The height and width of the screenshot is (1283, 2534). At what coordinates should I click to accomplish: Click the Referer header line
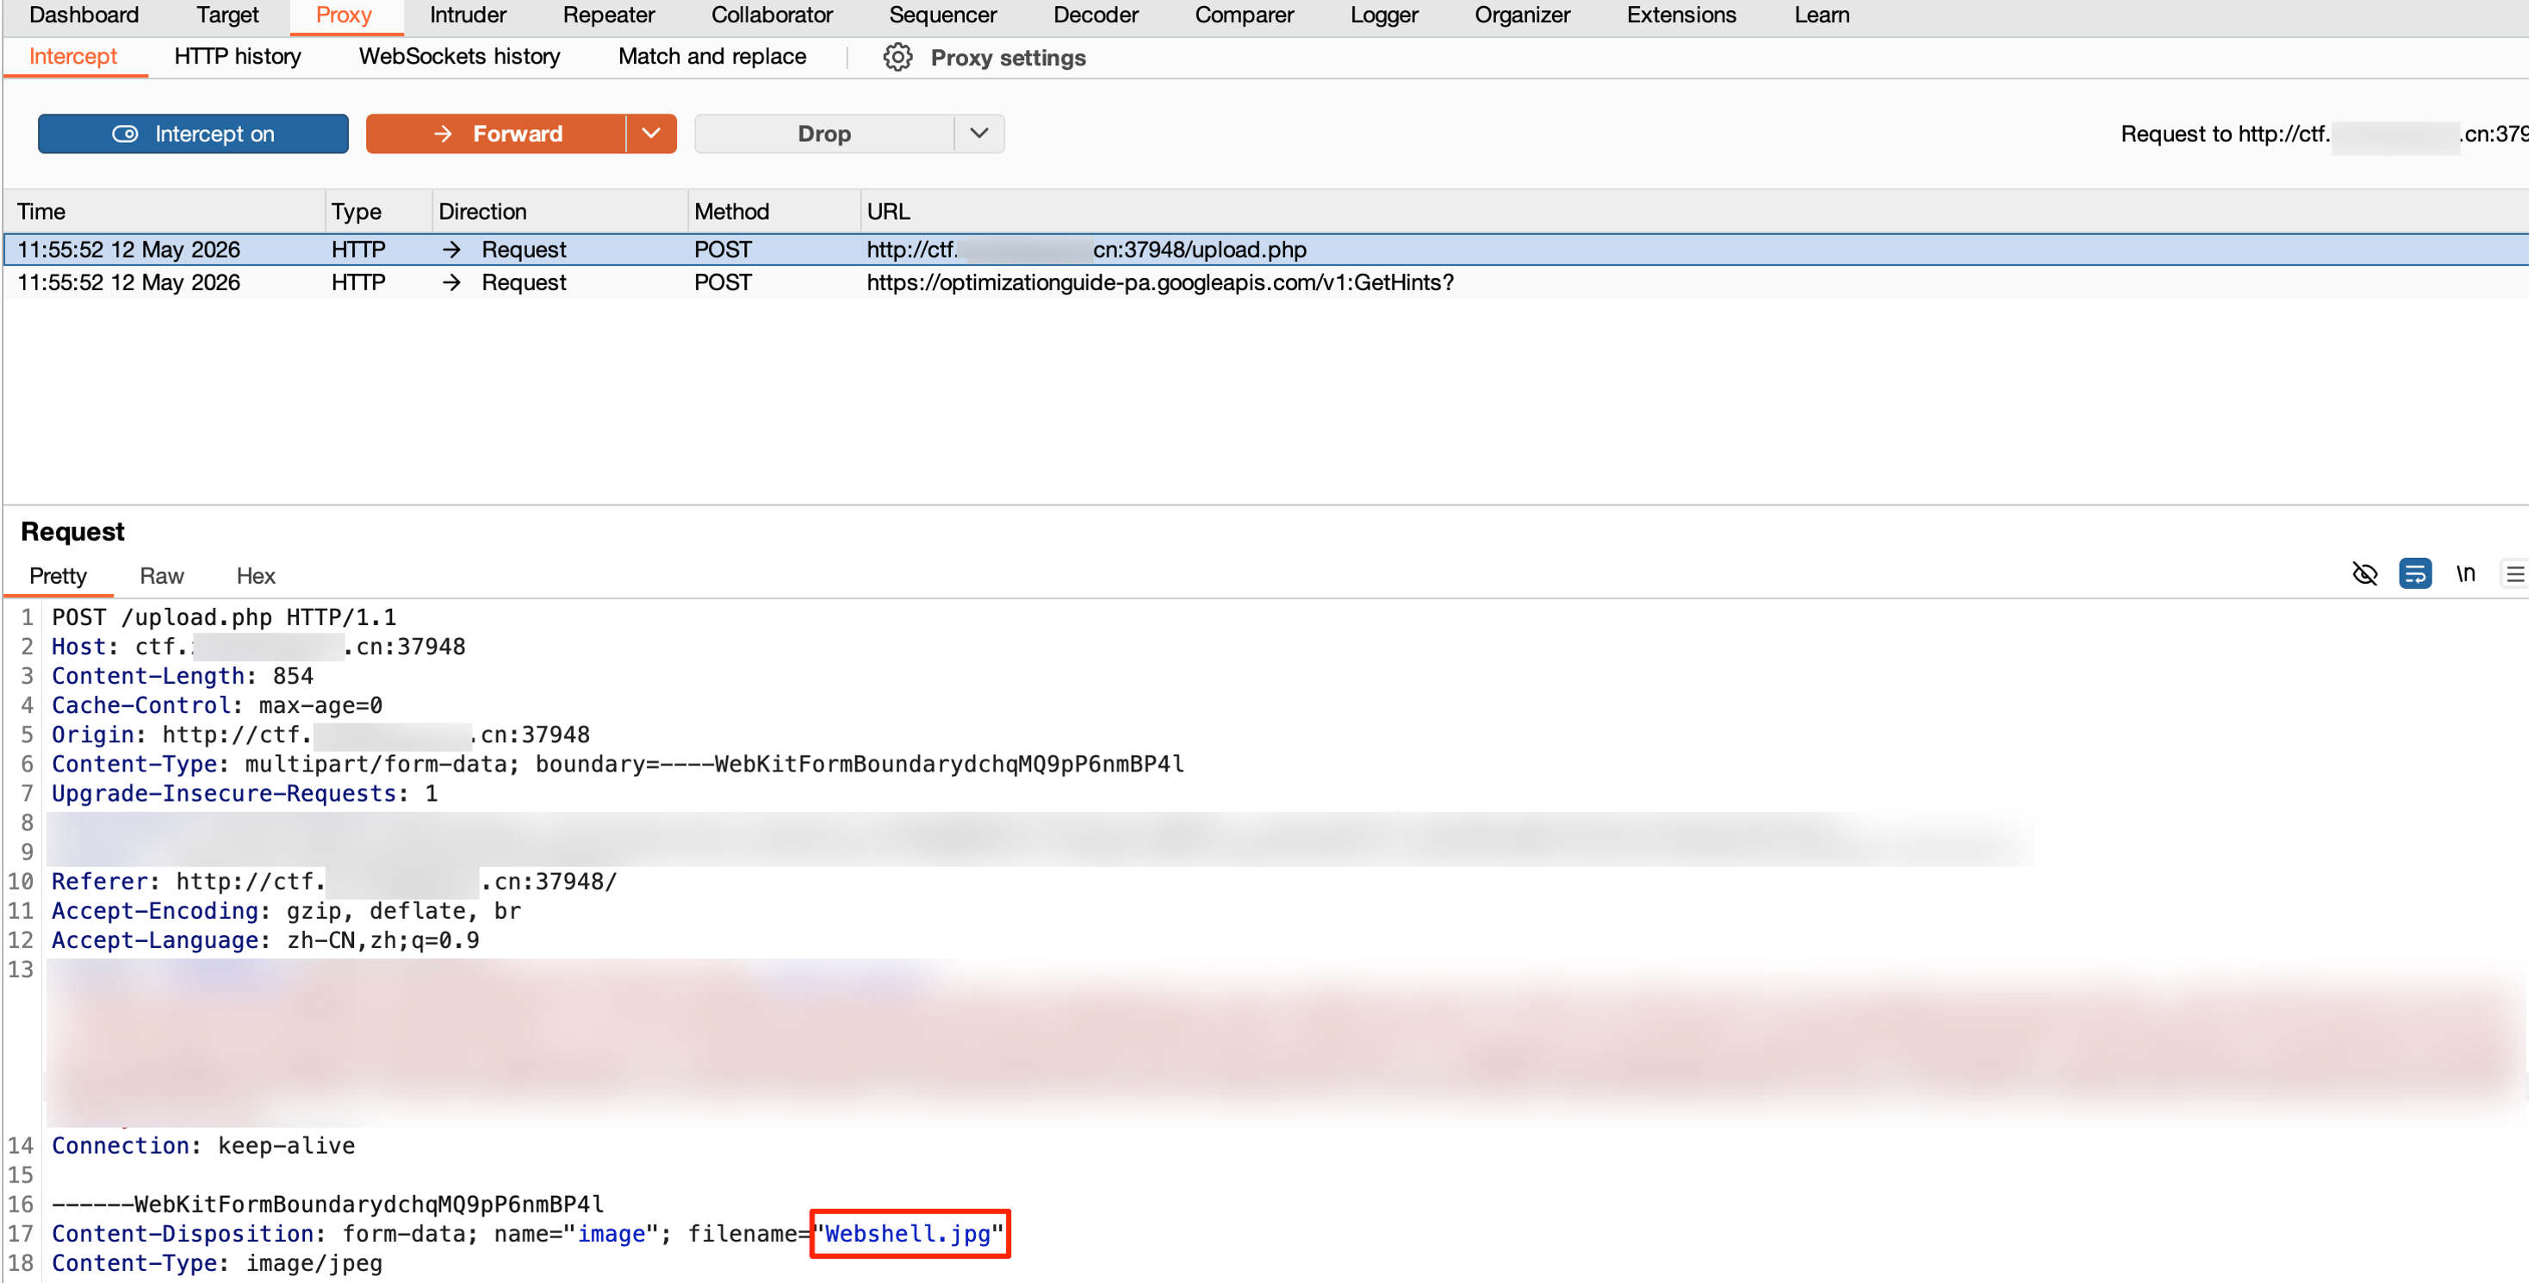(x=334, y=882)
